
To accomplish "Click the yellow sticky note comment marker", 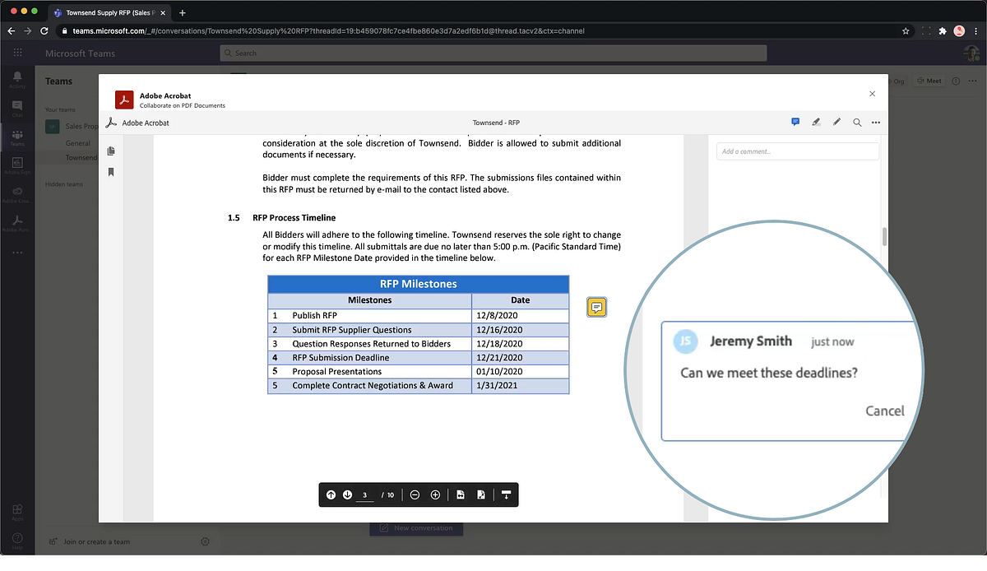I will (x=597, y=308).
